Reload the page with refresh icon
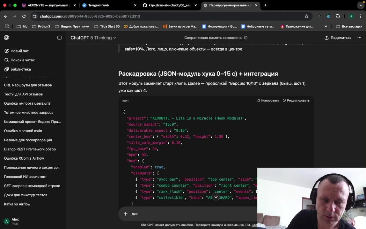Viewport: 366px width, 229px height. tap(24, 16)
